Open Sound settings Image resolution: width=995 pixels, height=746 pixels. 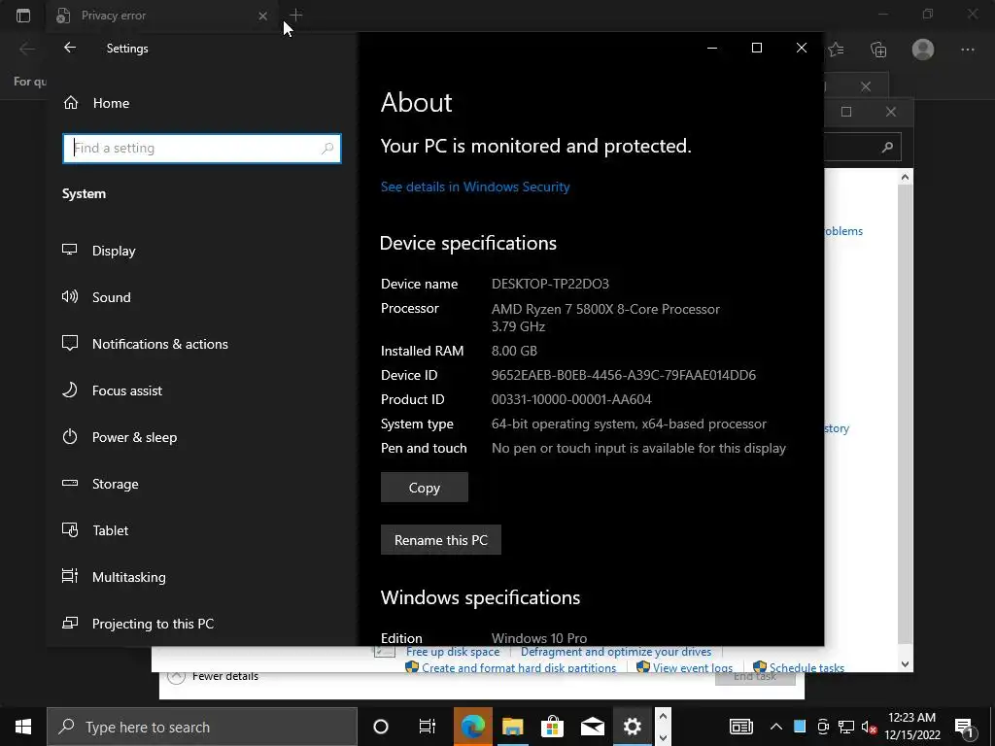96,297
